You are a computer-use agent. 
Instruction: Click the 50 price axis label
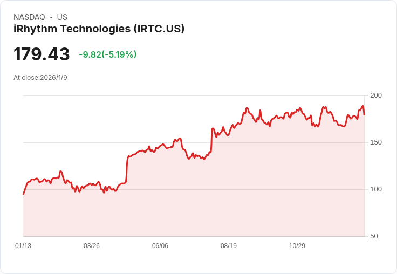point(374,236)
